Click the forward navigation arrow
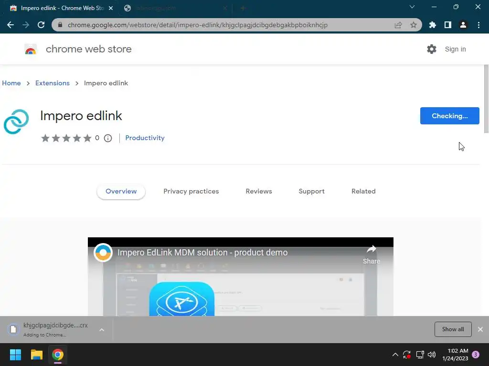Viewport: 489px width, 366px height. (26, 25)
